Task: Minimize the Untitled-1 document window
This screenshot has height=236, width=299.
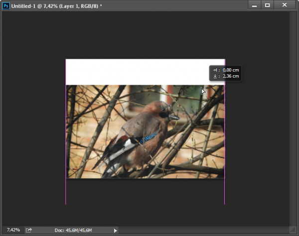Action: pos(255,5)
